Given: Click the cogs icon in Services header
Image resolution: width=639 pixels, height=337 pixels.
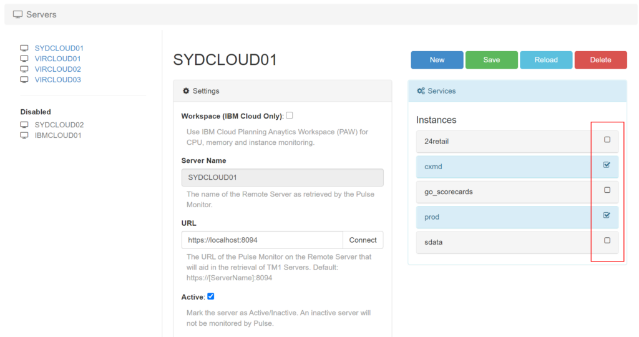Looking at the screenshot, I should click(x=421, y=91).
